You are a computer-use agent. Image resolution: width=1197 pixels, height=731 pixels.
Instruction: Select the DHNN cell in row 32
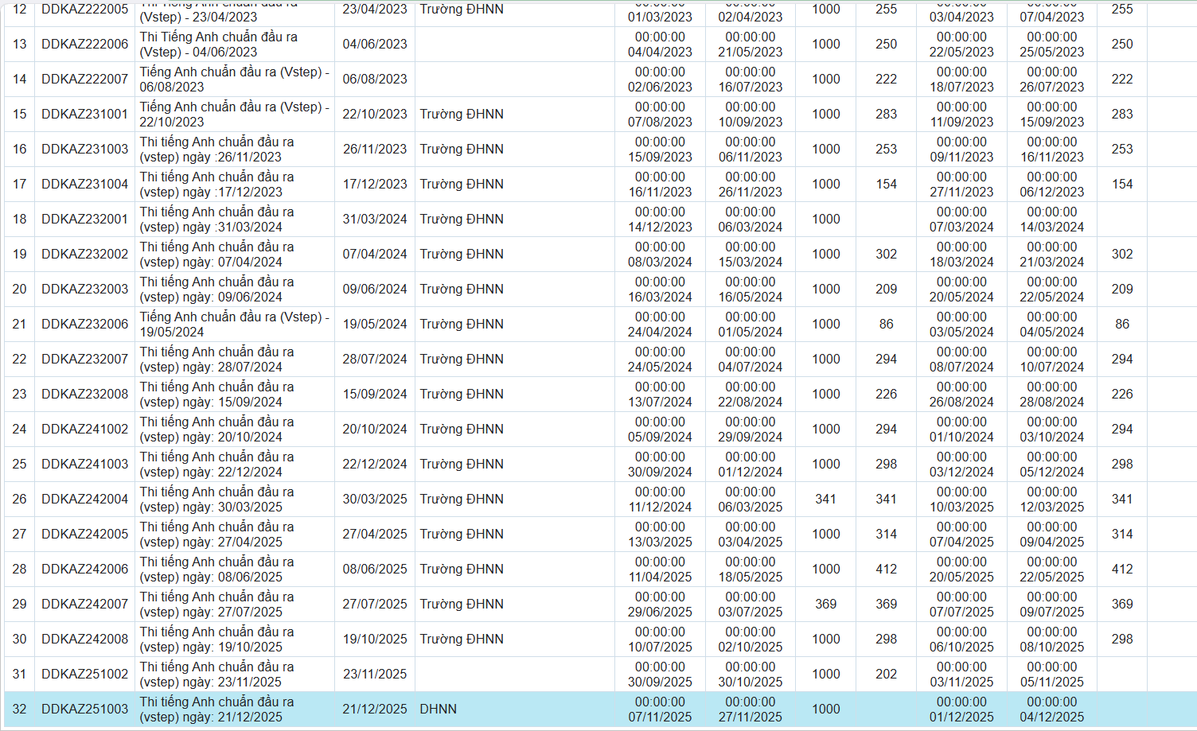tap(439, 709)
